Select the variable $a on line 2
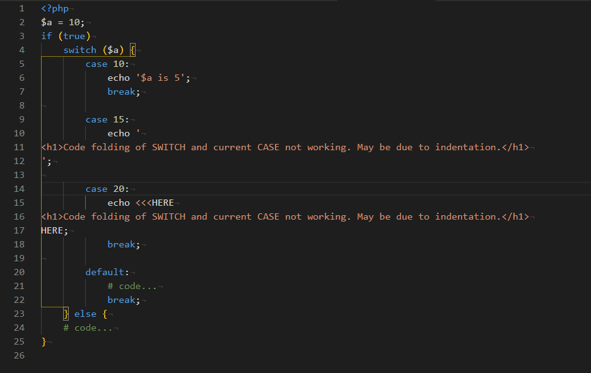 click(45, 21)
